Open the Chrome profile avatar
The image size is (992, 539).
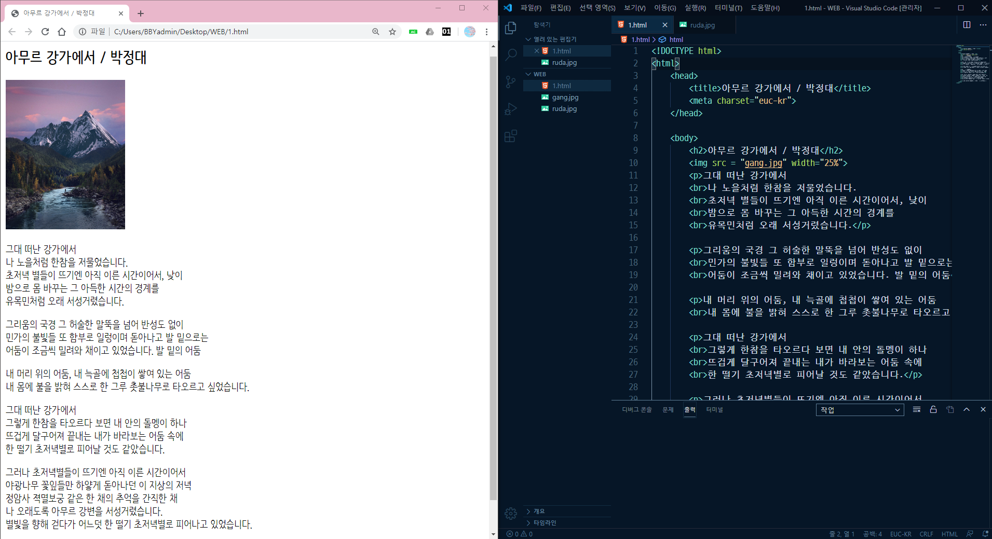click(x=470, y=32)
